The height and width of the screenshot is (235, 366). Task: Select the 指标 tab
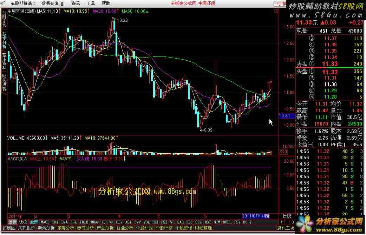(13, 222)
